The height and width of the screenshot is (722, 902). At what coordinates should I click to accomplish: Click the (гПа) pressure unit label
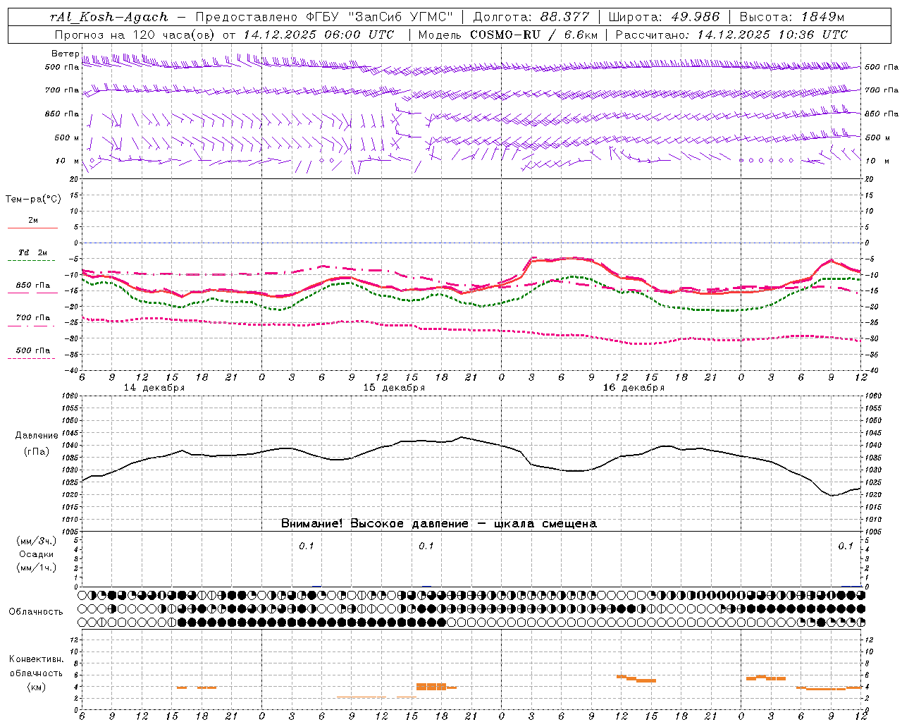click(x=37, y=451)
